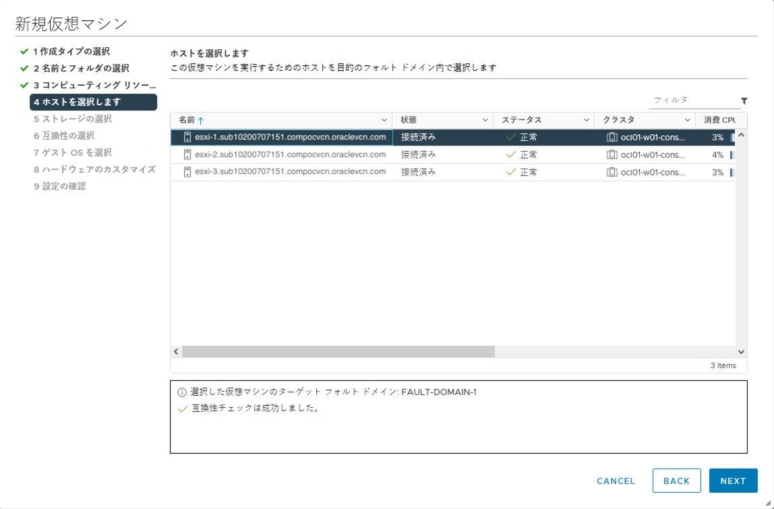This screenshot has height=509, width=774.
Task: Click CPU usage bar in esxi-2 row
Action: point(732,154)
